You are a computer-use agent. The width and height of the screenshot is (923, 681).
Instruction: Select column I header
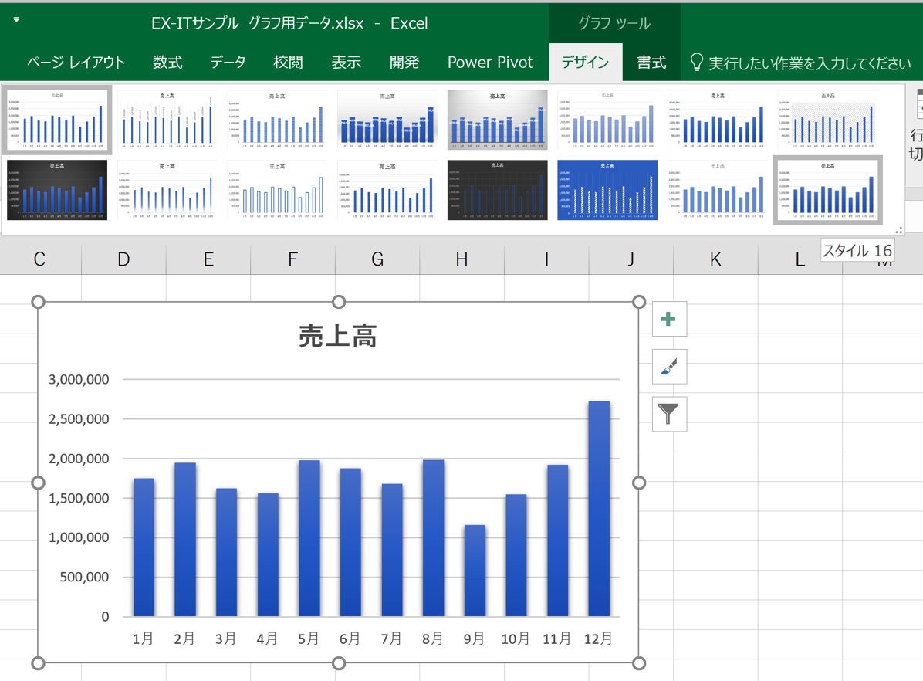point(546,259)
